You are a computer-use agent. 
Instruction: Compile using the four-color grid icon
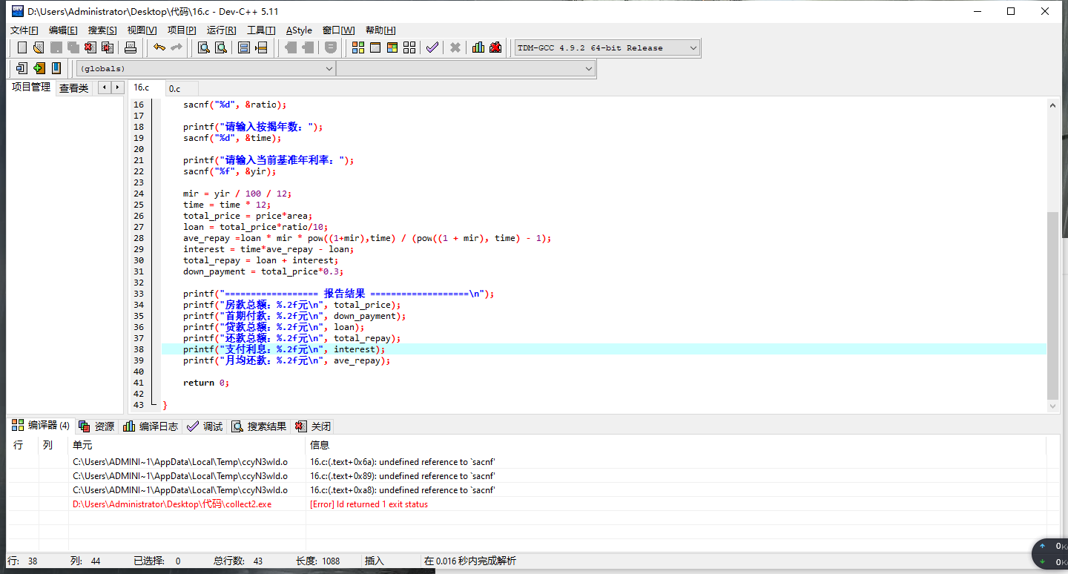(358, 47)
